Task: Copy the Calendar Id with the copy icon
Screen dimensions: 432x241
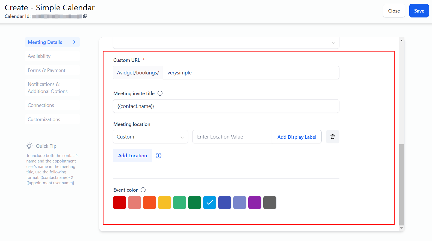Action: click(x=85, y=16)
